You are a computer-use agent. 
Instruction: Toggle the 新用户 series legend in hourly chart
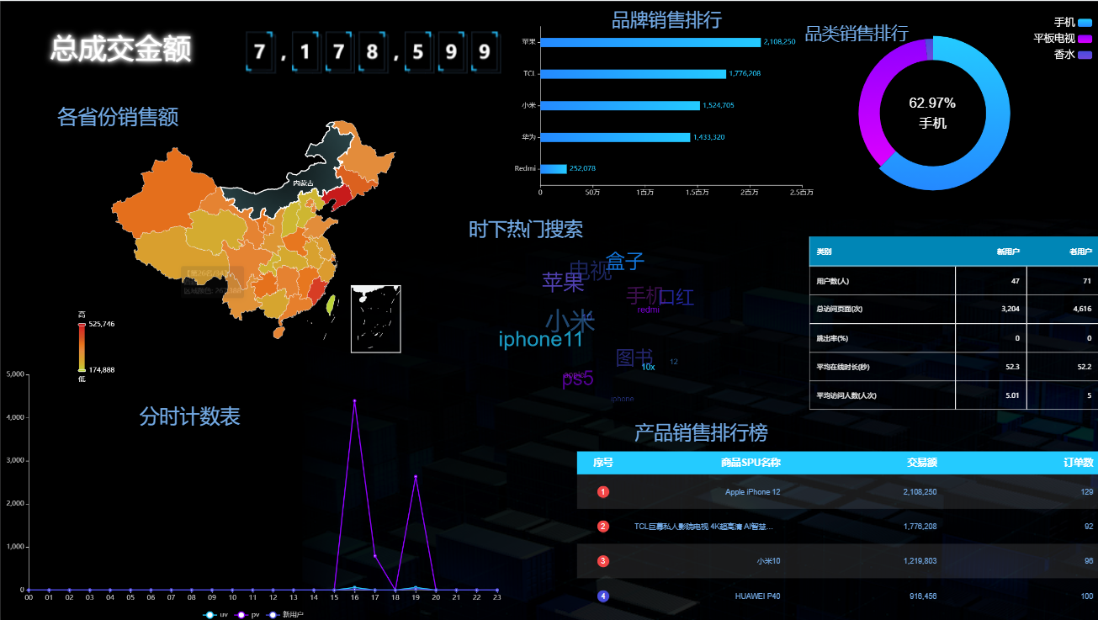click(x=285, y=615)
